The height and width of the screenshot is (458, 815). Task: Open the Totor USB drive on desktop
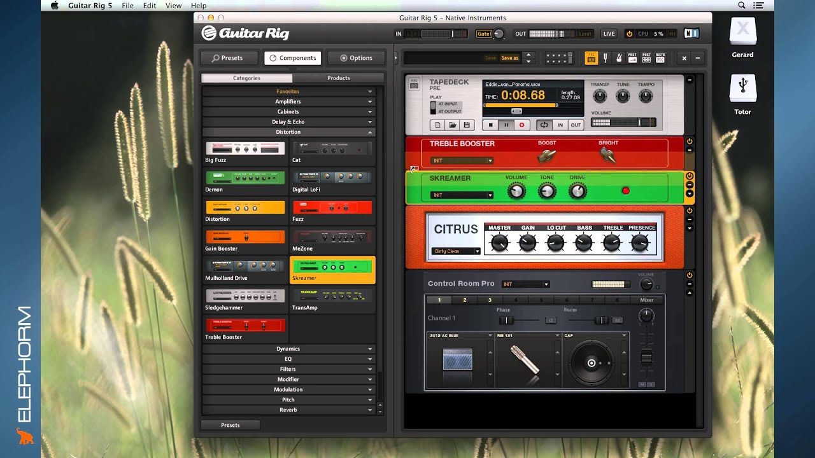coord(742,89)
